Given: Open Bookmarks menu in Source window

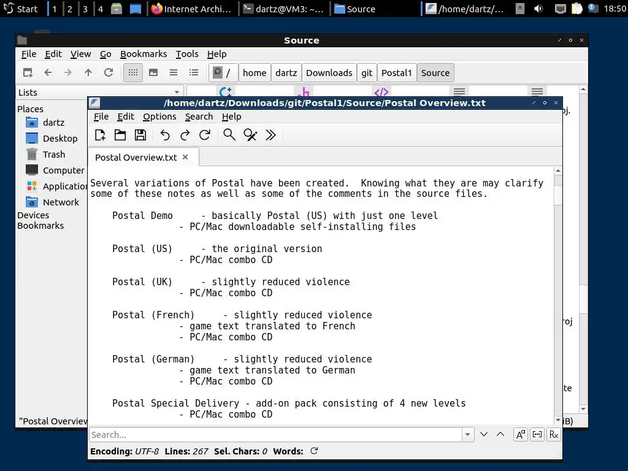Looking at the screenshot, I should (144, 54).
